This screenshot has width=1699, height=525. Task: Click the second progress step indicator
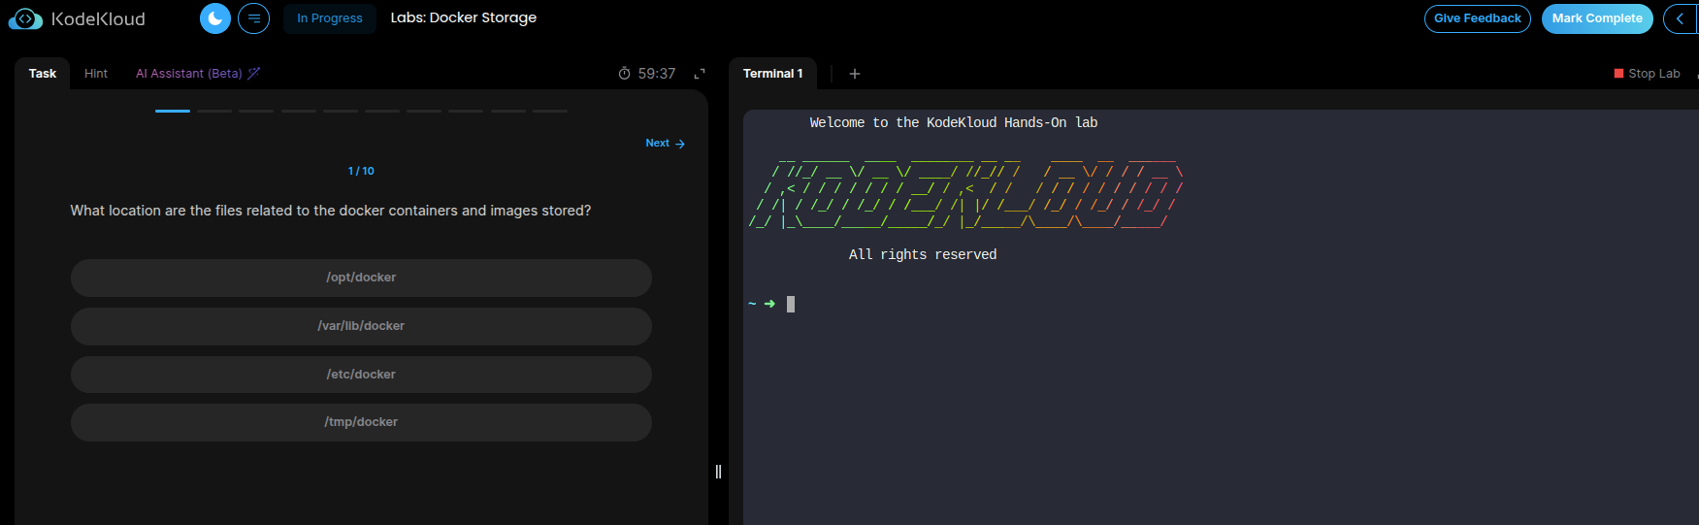(214, 111)
